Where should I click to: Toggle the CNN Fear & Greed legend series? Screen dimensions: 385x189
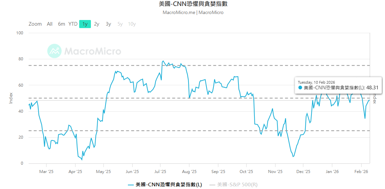pyautogui.click(x=169, y=184)
